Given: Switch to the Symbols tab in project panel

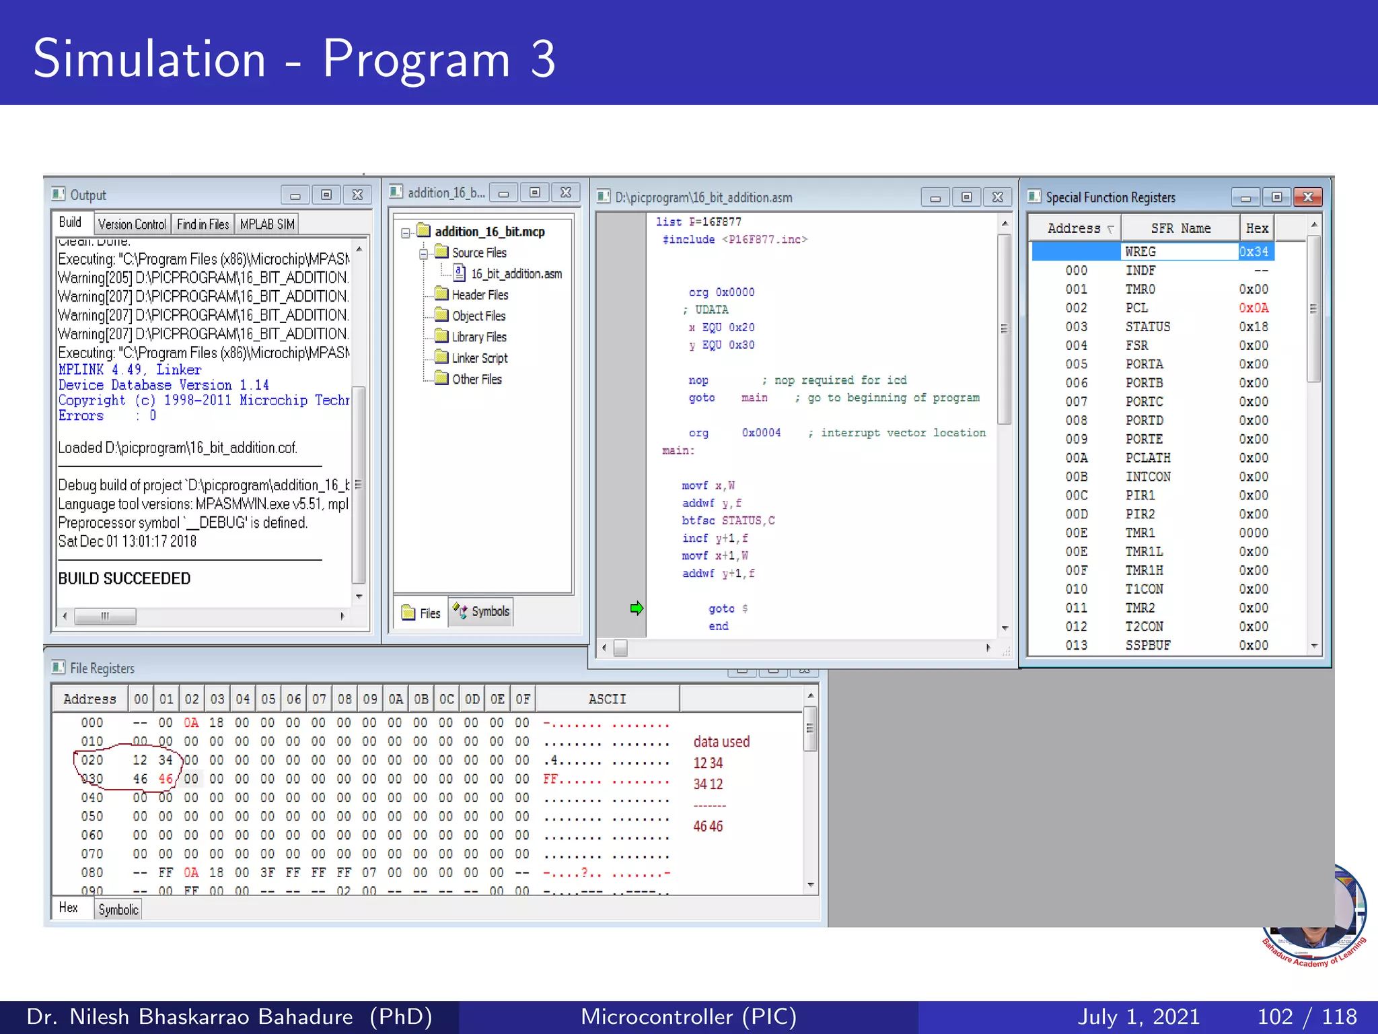Looking at the screenshot, I should point(481,611).
